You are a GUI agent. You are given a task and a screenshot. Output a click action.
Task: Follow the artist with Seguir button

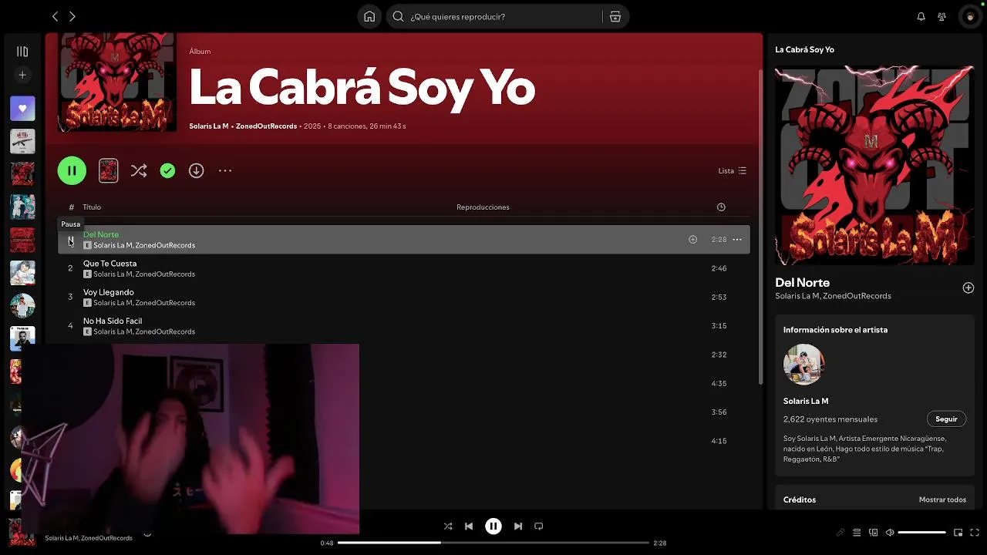pyautogui.click(x=946, y=419)
